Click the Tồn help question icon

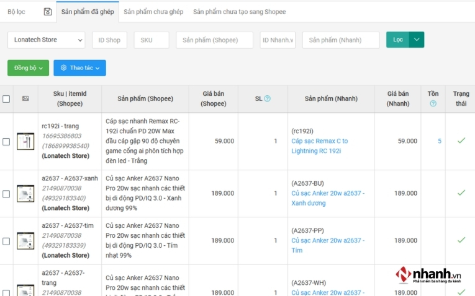pos(433,103)
